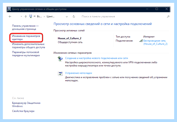Open 'Изменение параметров адаптера' link

click(x=26, y=38)
